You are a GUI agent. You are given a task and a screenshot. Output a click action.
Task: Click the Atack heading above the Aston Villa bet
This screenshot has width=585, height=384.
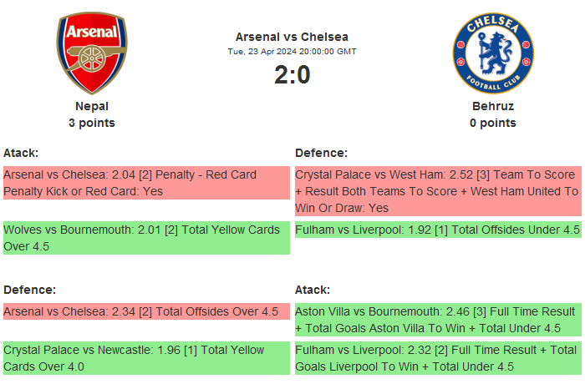pyautogui.click(x=313, y=290)
